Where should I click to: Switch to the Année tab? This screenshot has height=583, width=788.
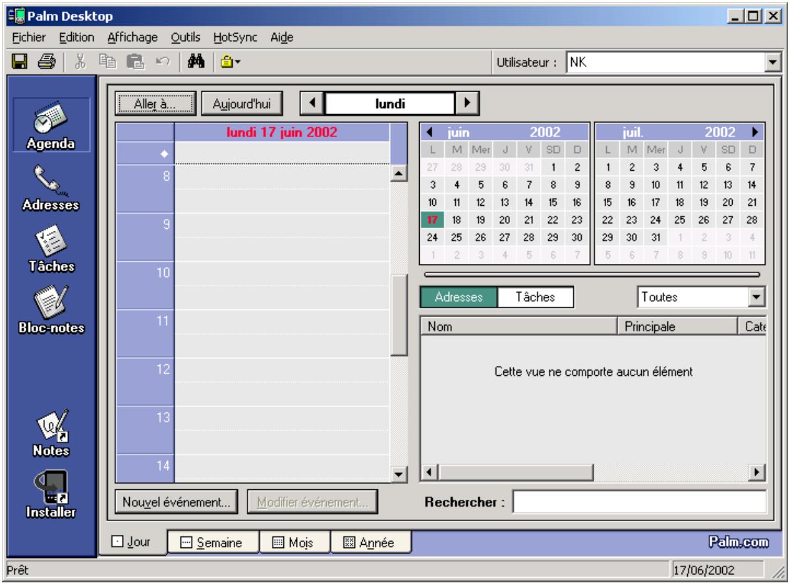pos(370,542)
